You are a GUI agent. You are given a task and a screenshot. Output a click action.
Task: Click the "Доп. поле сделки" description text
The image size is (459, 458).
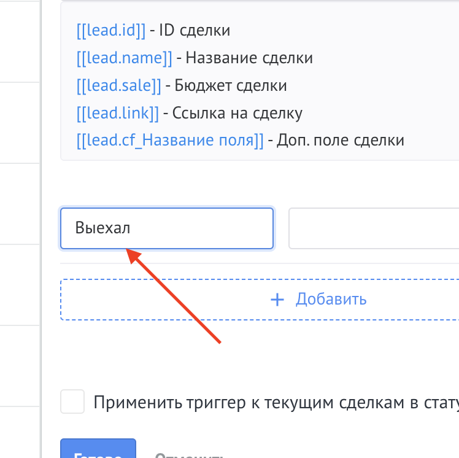[341, 140]
